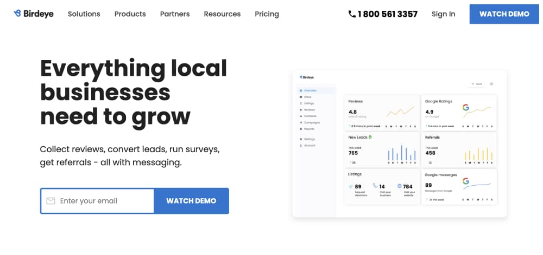The height and width of the screenshot is (255, 543).
Task: Click the 4.9 on Google rating value
Action: [430, 112]
